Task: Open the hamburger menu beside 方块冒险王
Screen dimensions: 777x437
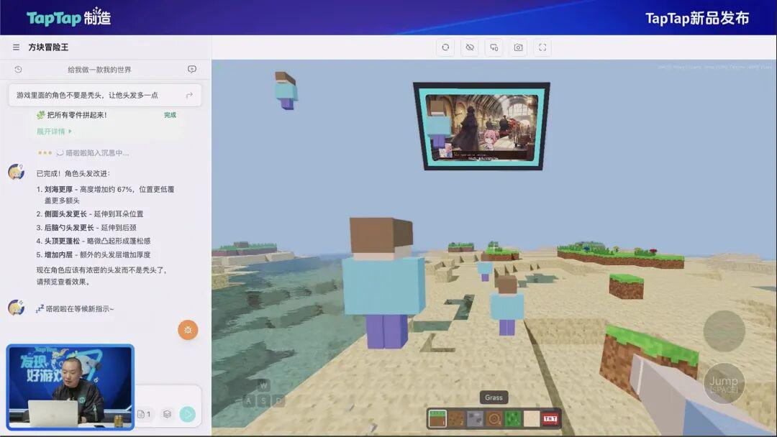Action: click(16, 47)
